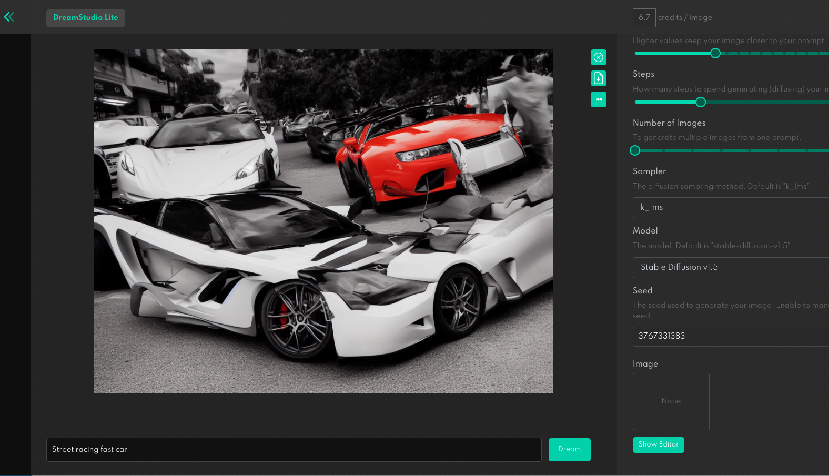
Task: Click the prompt-adherence slider handle
Action: (x=715, y=53)
